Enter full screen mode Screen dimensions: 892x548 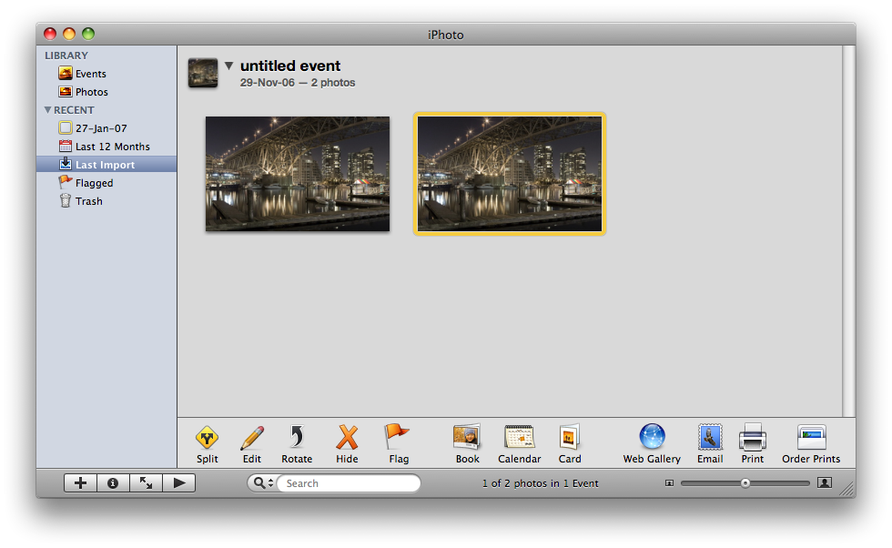click(146, 483)
